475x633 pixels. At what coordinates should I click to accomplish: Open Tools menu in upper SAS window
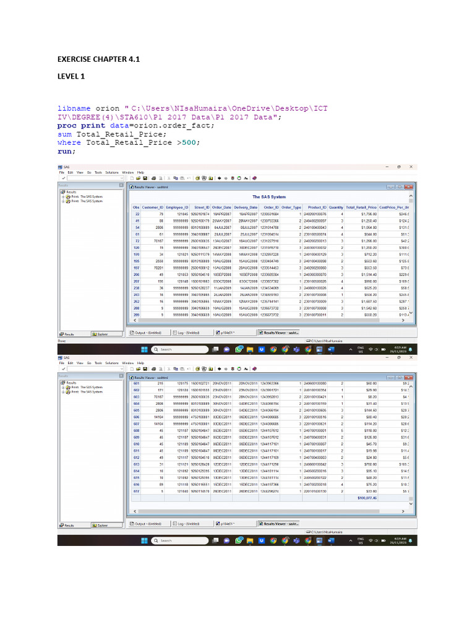pos(98,172)
